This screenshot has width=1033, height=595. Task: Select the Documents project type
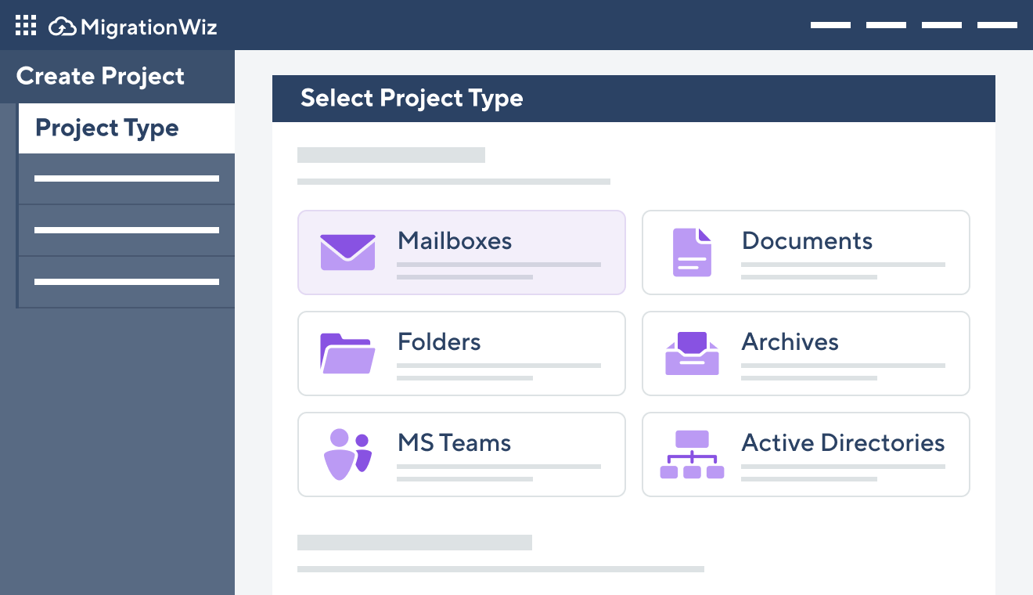pyautogui.click(x=805, y=252)
